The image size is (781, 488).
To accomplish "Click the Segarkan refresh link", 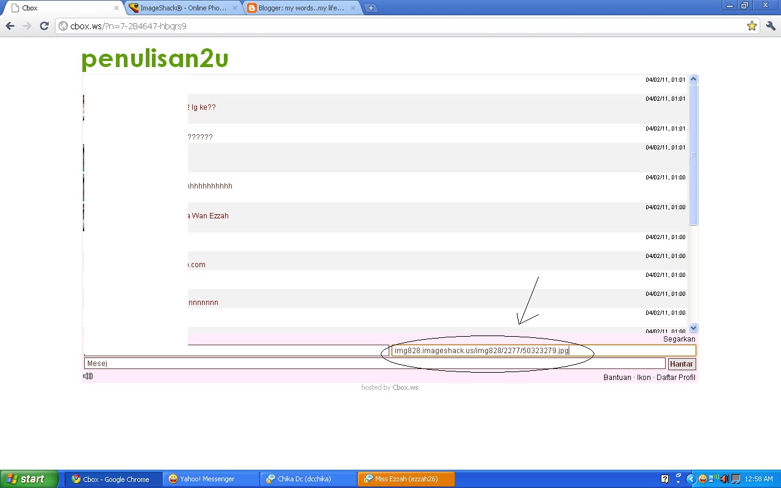I will tap(679, 339).
